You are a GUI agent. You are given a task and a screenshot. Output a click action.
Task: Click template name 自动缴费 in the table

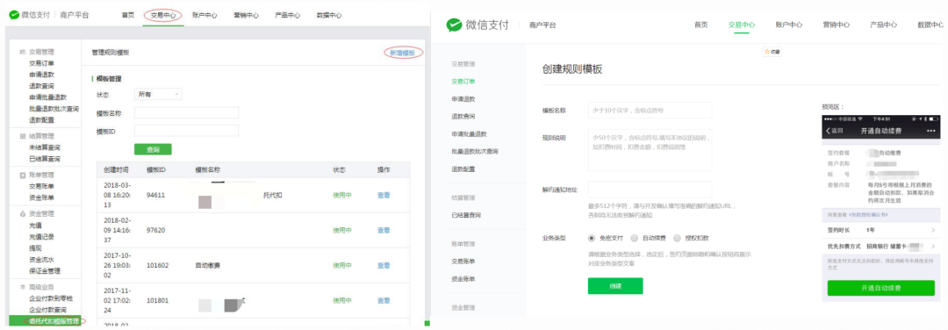tap(207, 265)
